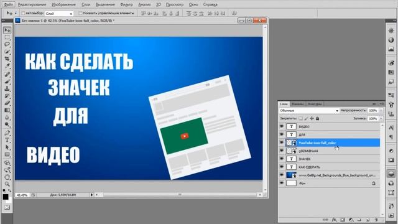Toggle visibility of the Фон layer
Image resolution: width=398 pixels, height=224 pixels.
tap(282, 183)
